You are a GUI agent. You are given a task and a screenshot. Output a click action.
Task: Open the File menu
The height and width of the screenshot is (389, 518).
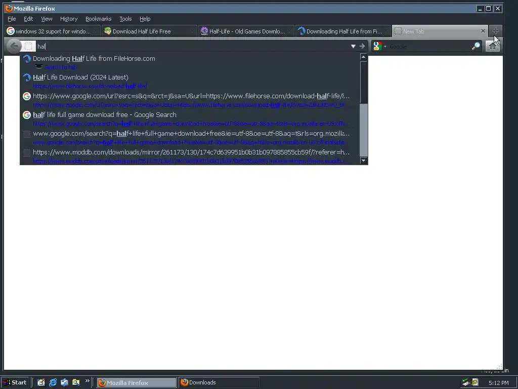click(x=12, y=19)
